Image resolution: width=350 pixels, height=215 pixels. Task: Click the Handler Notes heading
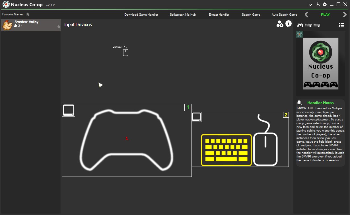320,103
